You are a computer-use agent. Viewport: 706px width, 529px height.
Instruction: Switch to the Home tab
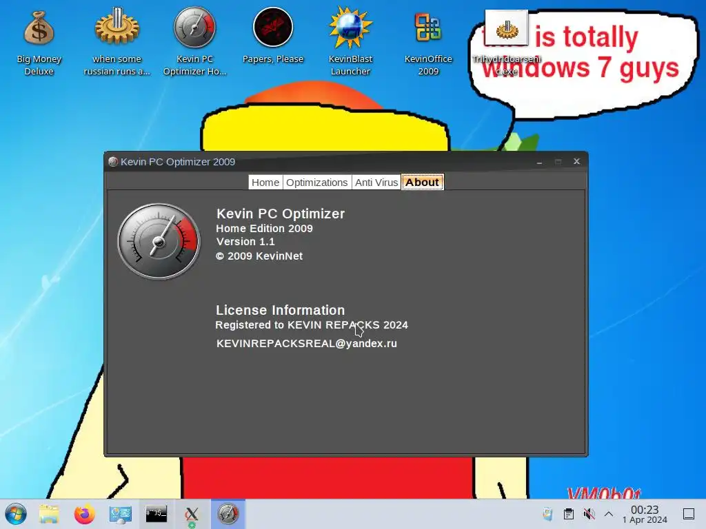tap(265, 182)
